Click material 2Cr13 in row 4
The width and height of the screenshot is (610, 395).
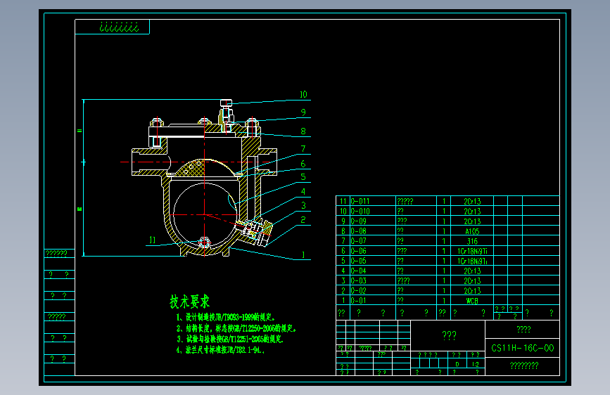(472, 271)
